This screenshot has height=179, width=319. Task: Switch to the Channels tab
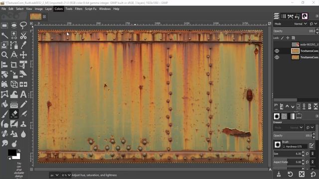coord(284,16)
